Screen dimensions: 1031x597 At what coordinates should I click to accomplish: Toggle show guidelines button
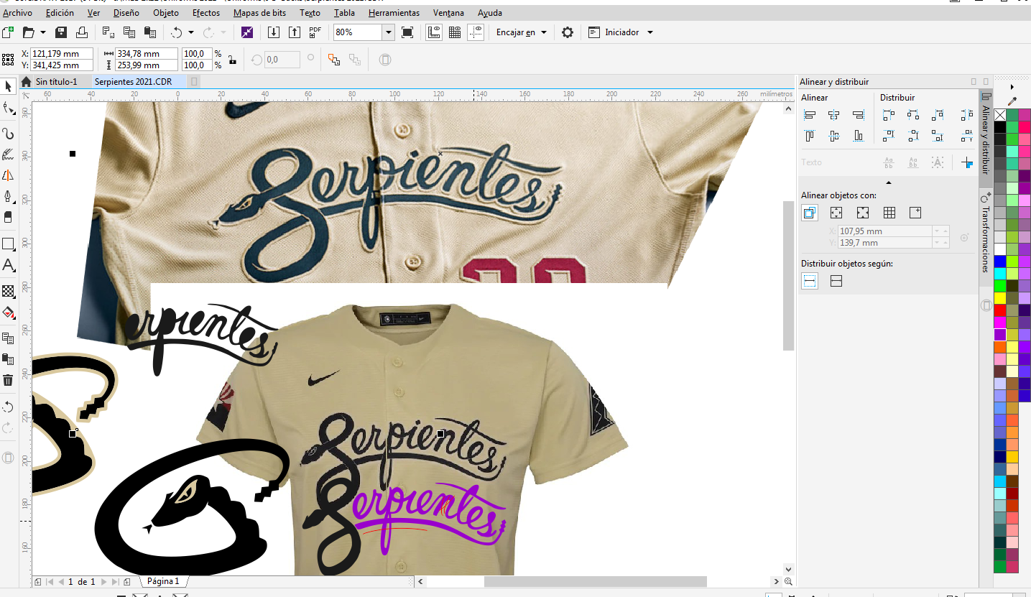[476, 32]
